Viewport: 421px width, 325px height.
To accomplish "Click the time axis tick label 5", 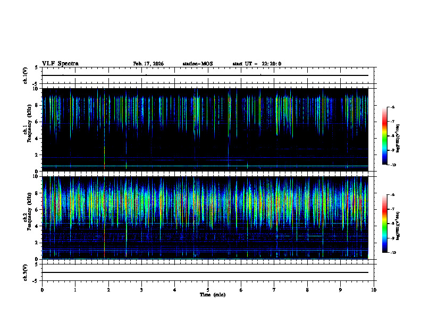I will click(x=208, y=290).
